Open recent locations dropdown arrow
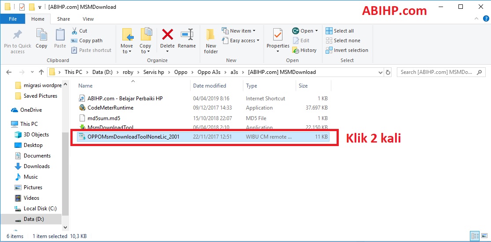 [32, 73]
